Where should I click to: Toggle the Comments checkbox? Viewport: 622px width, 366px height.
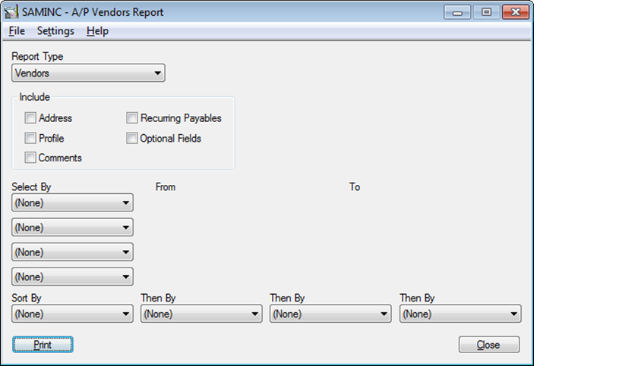(30, 158)
